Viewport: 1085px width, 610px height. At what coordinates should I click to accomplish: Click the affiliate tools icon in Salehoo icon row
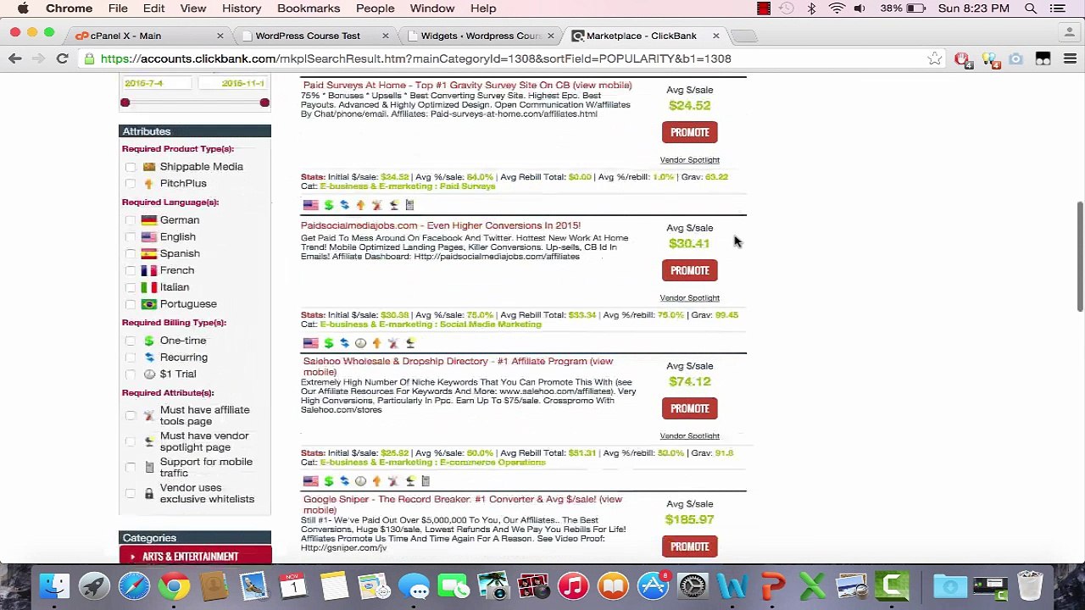point(393,481)
